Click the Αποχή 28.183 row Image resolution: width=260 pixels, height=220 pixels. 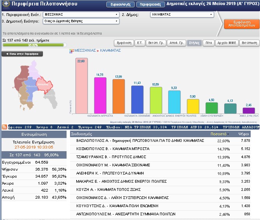click(34, 197)
